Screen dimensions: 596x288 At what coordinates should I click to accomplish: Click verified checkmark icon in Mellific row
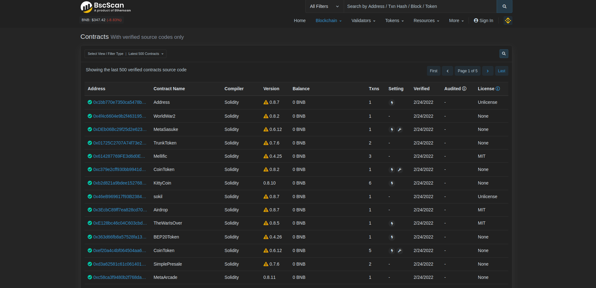[90, 156]
